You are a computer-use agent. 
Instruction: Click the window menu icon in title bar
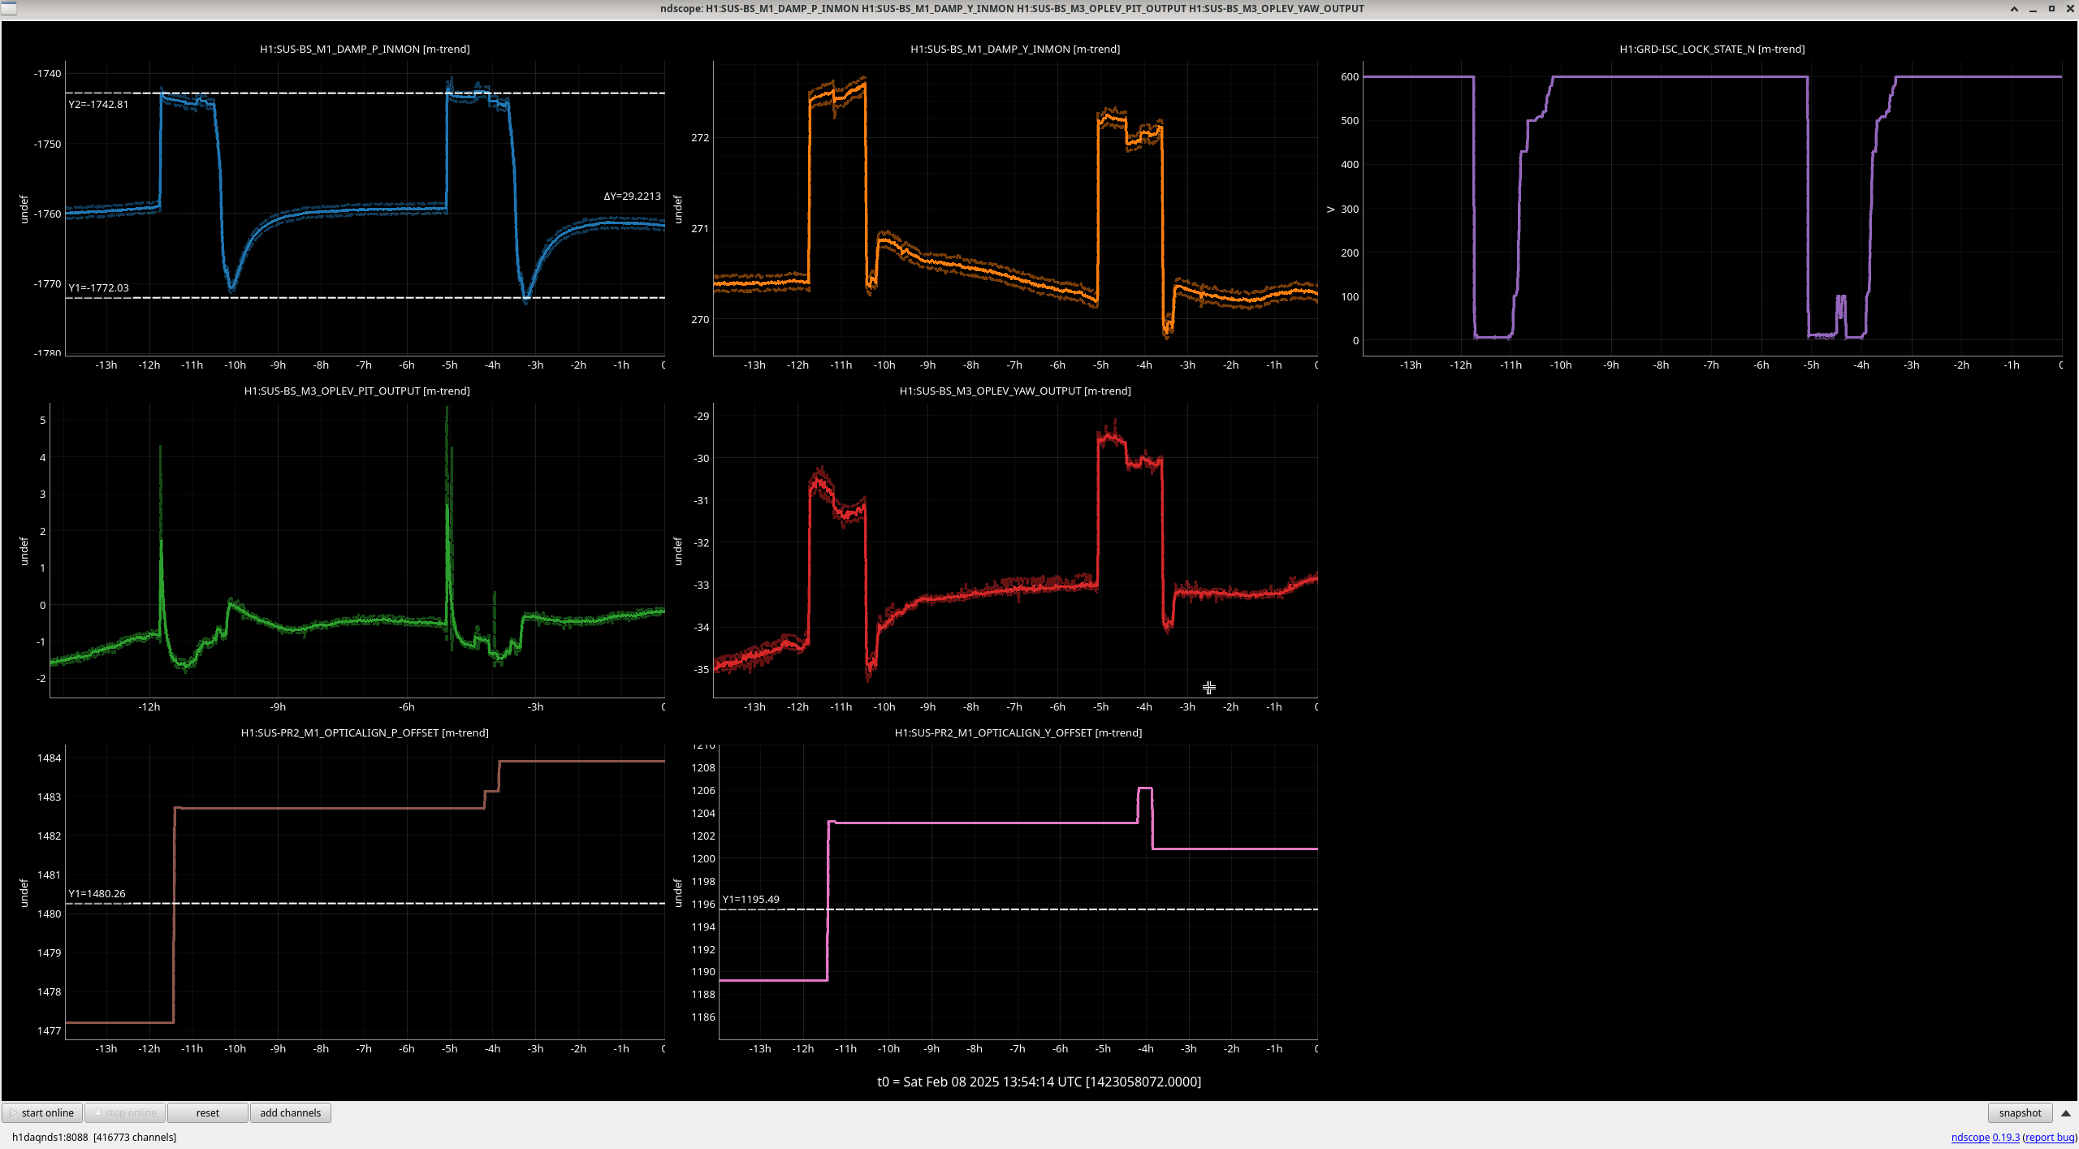[8, 8]
